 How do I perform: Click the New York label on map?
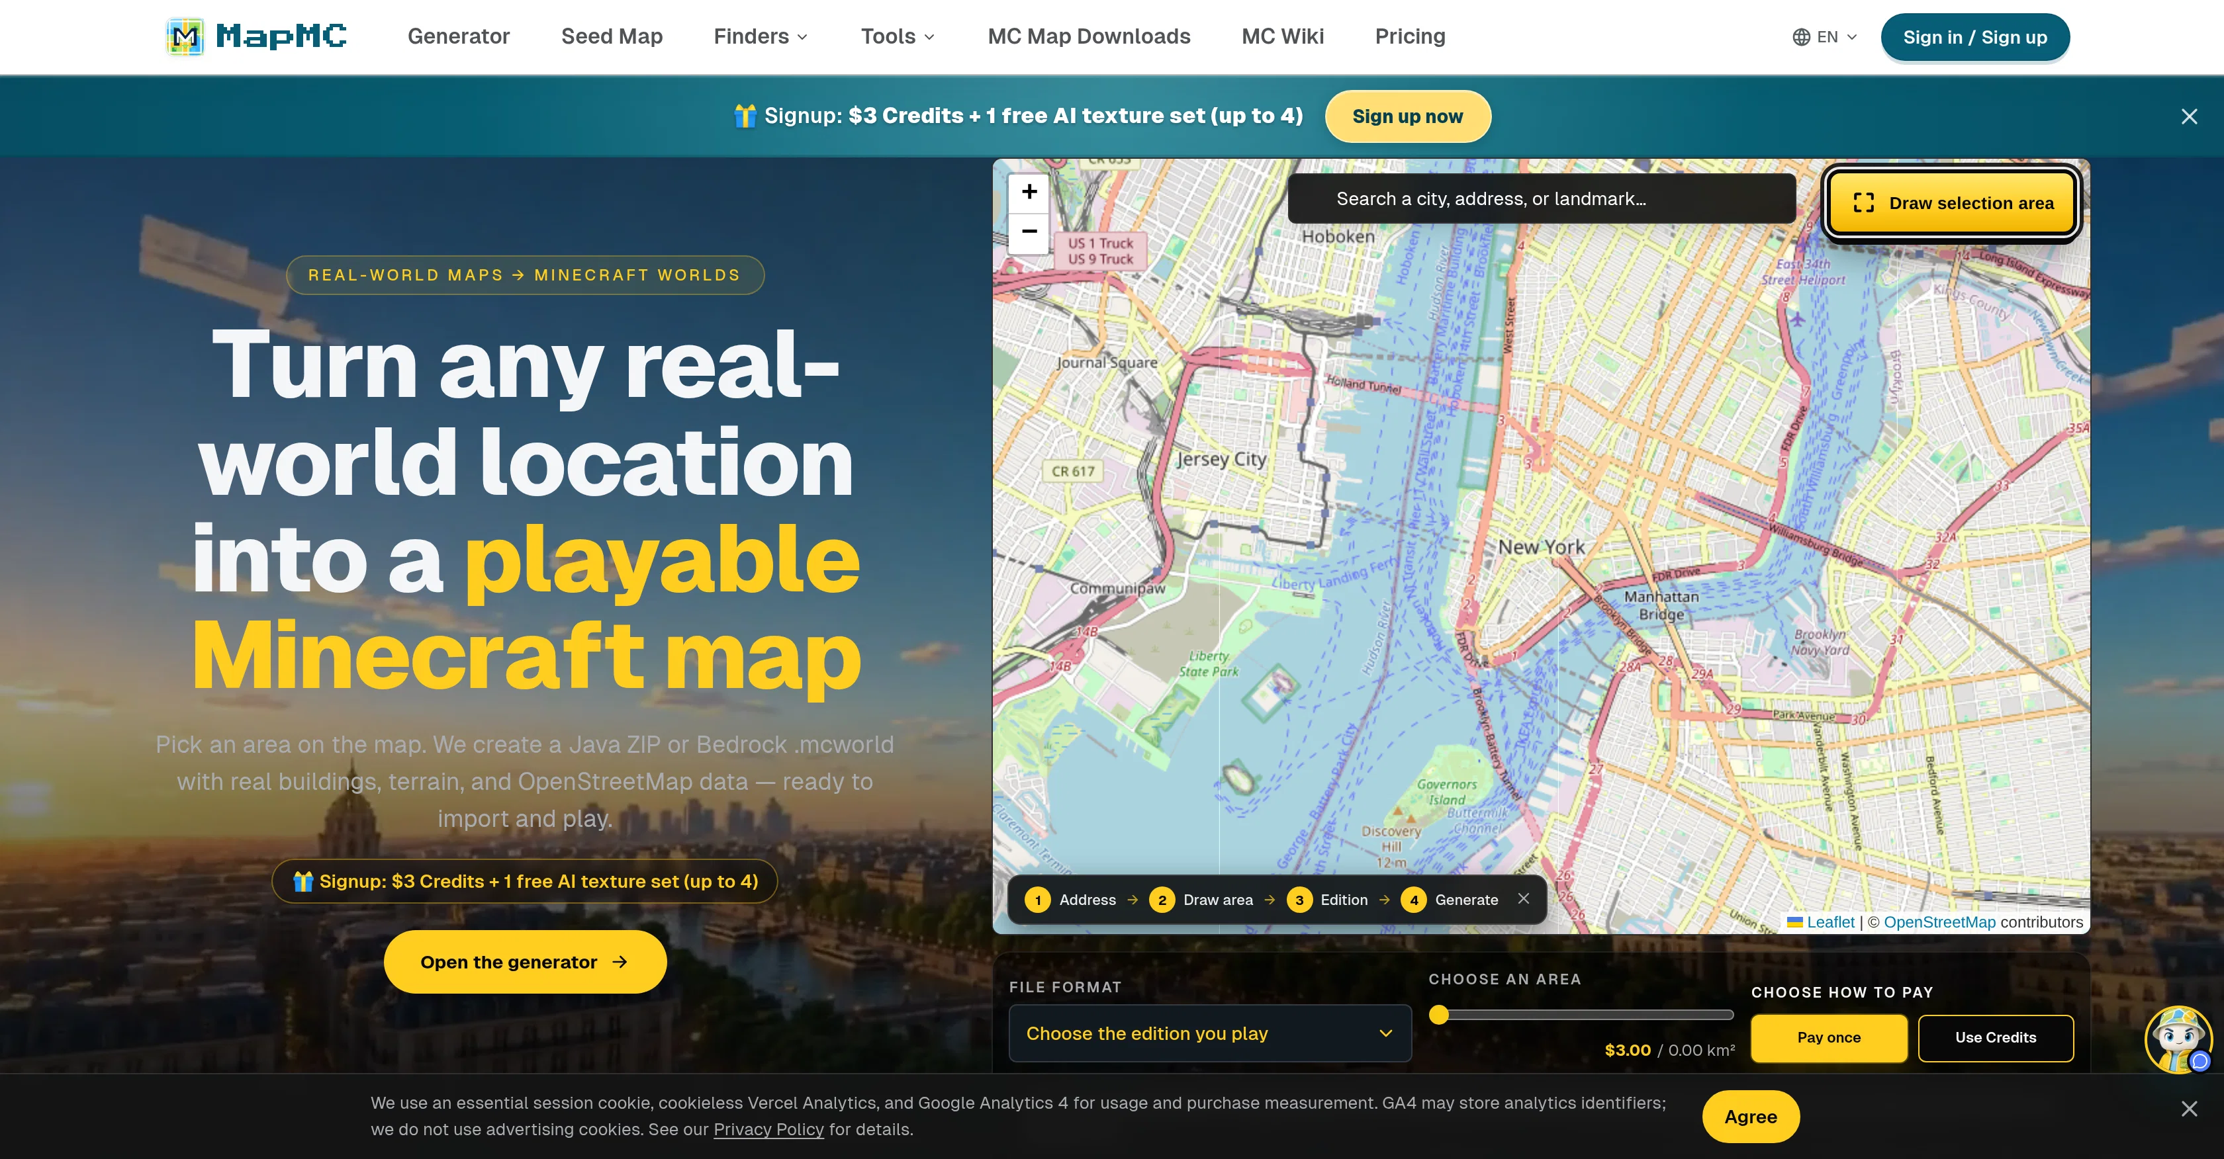click(1541, 546)
